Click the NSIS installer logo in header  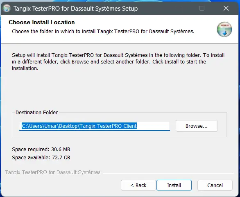(x=224, y=29)
